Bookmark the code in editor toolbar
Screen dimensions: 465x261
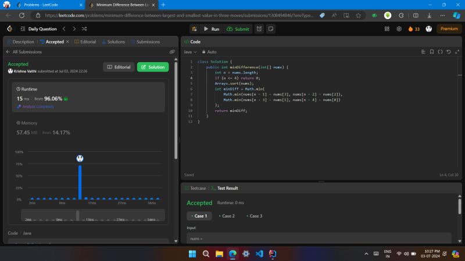point(431,52)
